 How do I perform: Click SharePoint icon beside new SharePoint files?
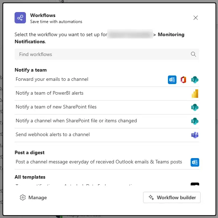(195, 107)
